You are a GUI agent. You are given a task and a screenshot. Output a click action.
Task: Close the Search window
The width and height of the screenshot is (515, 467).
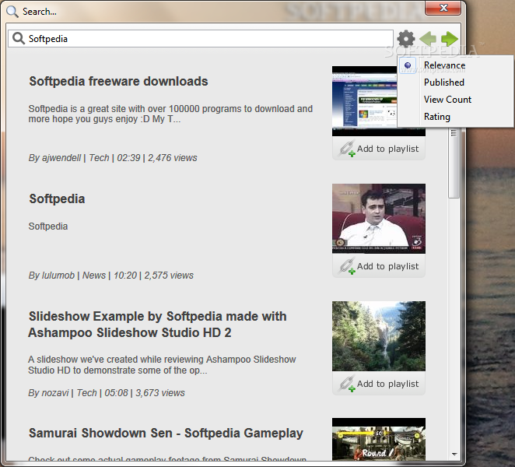443,8
